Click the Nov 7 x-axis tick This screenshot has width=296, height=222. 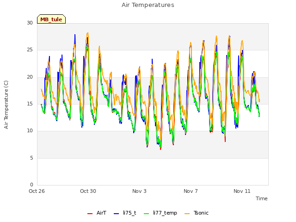191,191
